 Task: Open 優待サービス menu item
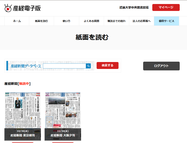click(167, 21)
